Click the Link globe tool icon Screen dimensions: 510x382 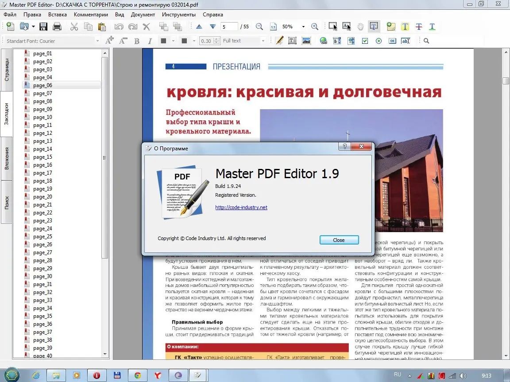[x=323, y=41]
